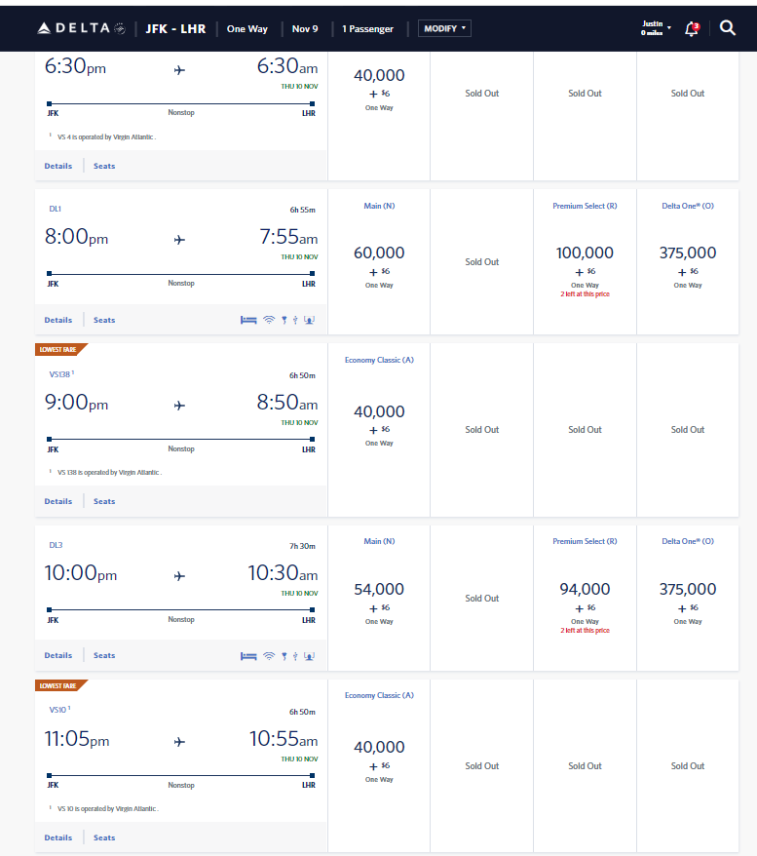The width and height of the screenshot is (757, 856).
Task: Click the flight route slider bar for VS138
Action: (180, 437)
